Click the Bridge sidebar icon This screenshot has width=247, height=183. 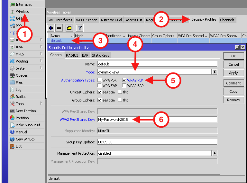tap(12, 19)
